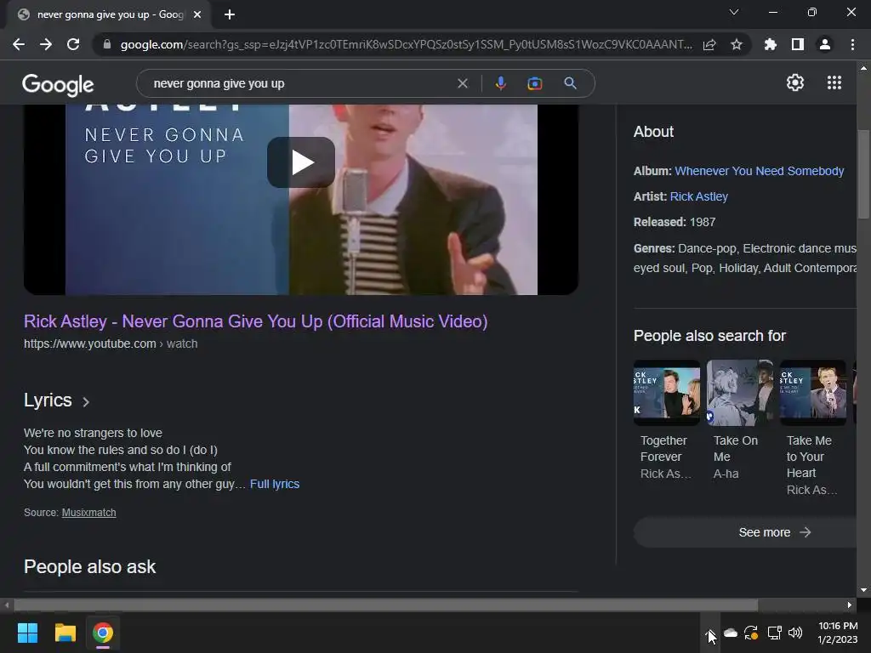Open the volume speaker tray icon
The height and width of the screenshot is (653, 871).
(795, 633)
